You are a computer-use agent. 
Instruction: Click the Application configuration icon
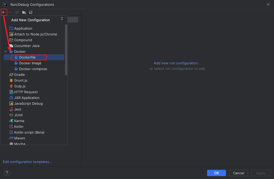pos(11,28)
